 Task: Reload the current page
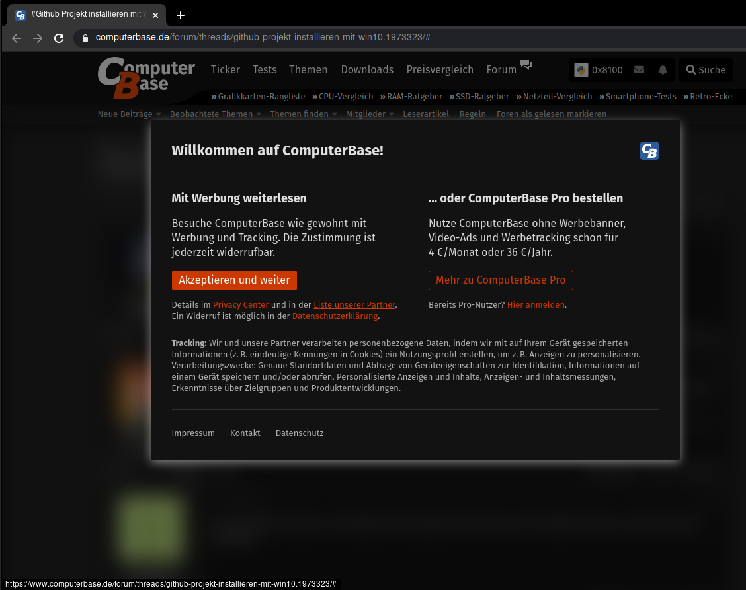(x=59, y=38)
